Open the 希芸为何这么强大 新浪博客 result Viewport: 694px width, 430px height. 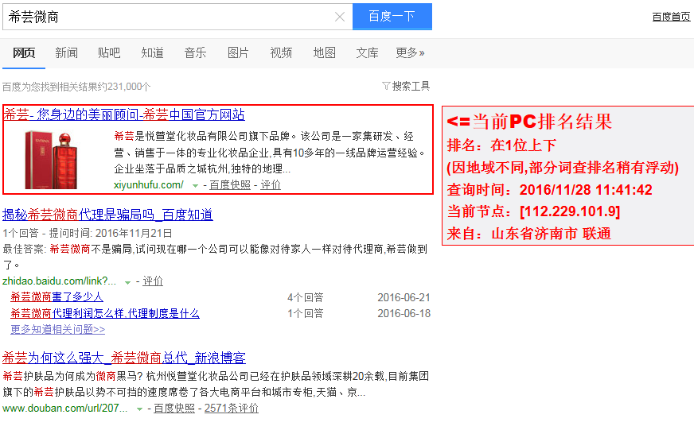pos(124,358)
